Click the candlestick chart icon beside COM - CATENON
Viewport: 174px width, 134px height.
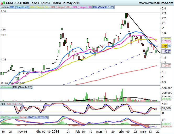coord(3,3)
